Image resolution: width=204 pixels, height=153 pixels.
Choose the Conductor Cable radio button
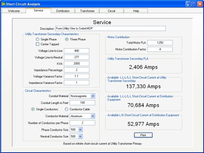tap(66, 109)
